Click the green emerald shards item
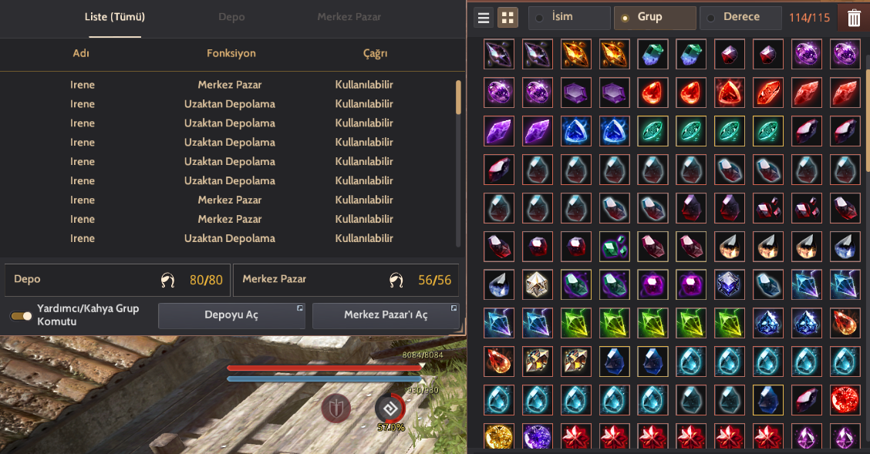The width and height of the screenshot is (870, 454). click(614, 246)
